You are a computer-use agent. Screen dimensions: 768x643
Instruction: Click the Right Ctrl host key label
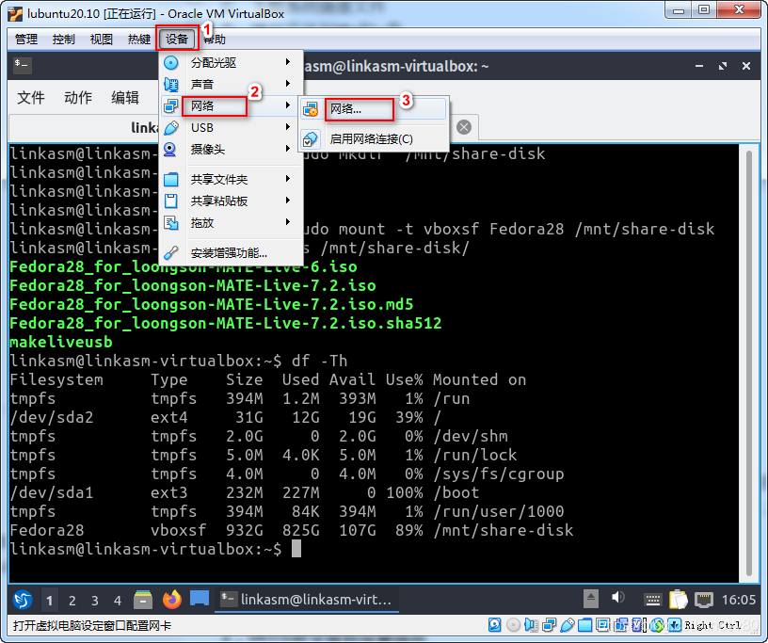coord(713,625)
